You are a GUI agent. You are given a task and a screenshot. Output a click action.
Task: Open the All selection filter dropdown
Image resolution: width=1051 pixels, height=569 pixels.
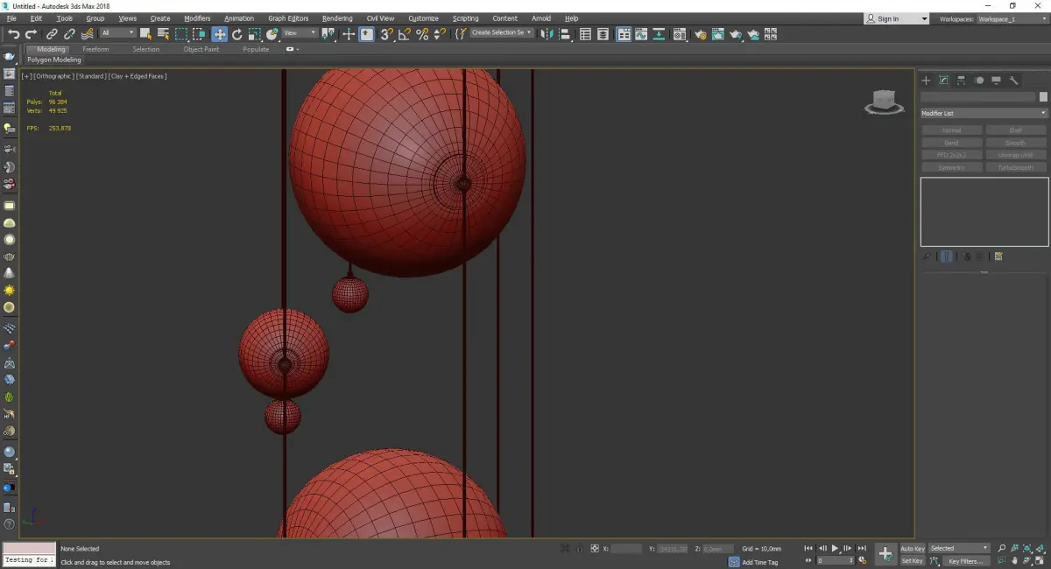[x=117, y=33]
